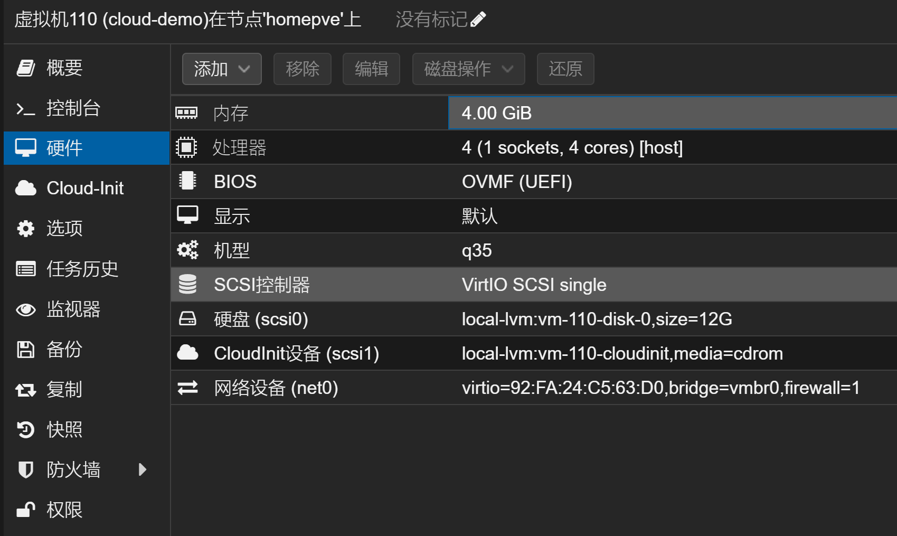Click the memory RAM icon

click(186, 113)
